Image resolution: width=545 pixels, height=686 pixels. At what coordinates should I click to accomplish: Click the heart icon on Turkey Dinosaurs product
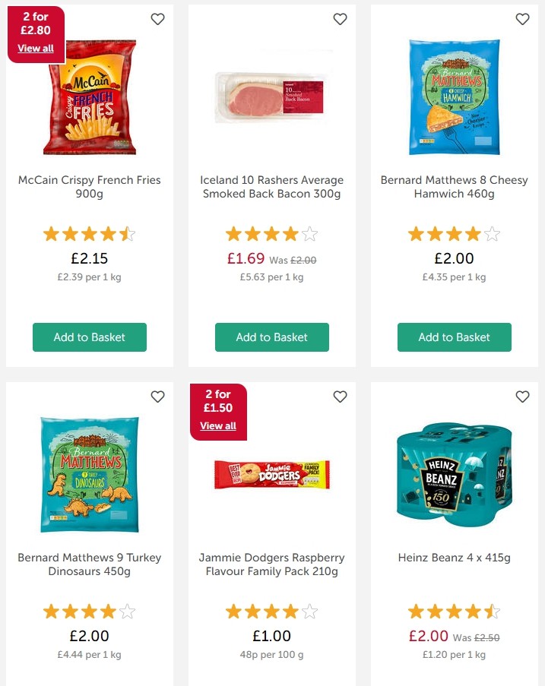[157, 397]
